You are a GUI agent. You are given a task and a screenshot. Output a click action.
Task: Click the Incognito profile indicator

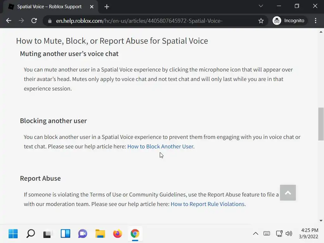pos(289,21)
